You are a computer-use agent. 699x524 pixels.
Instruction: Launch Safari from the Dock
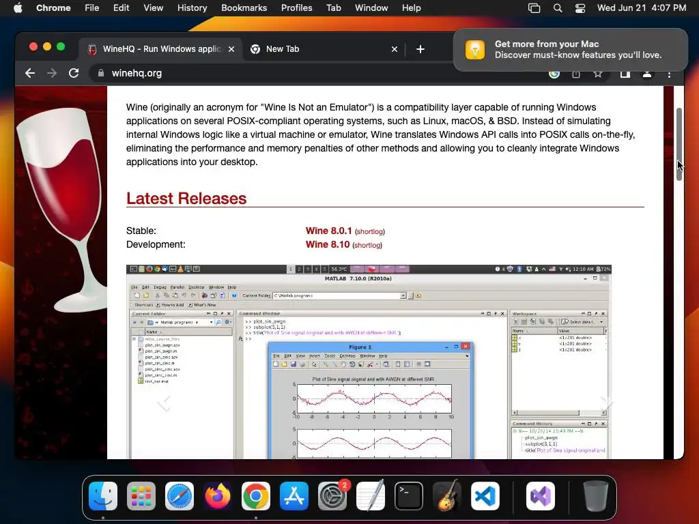[180, 496]
